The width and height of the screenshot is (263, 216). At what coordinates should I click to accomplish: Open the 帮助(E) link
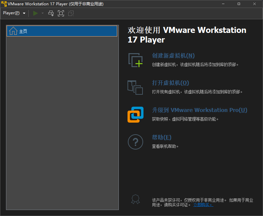[x=161, y=138]
